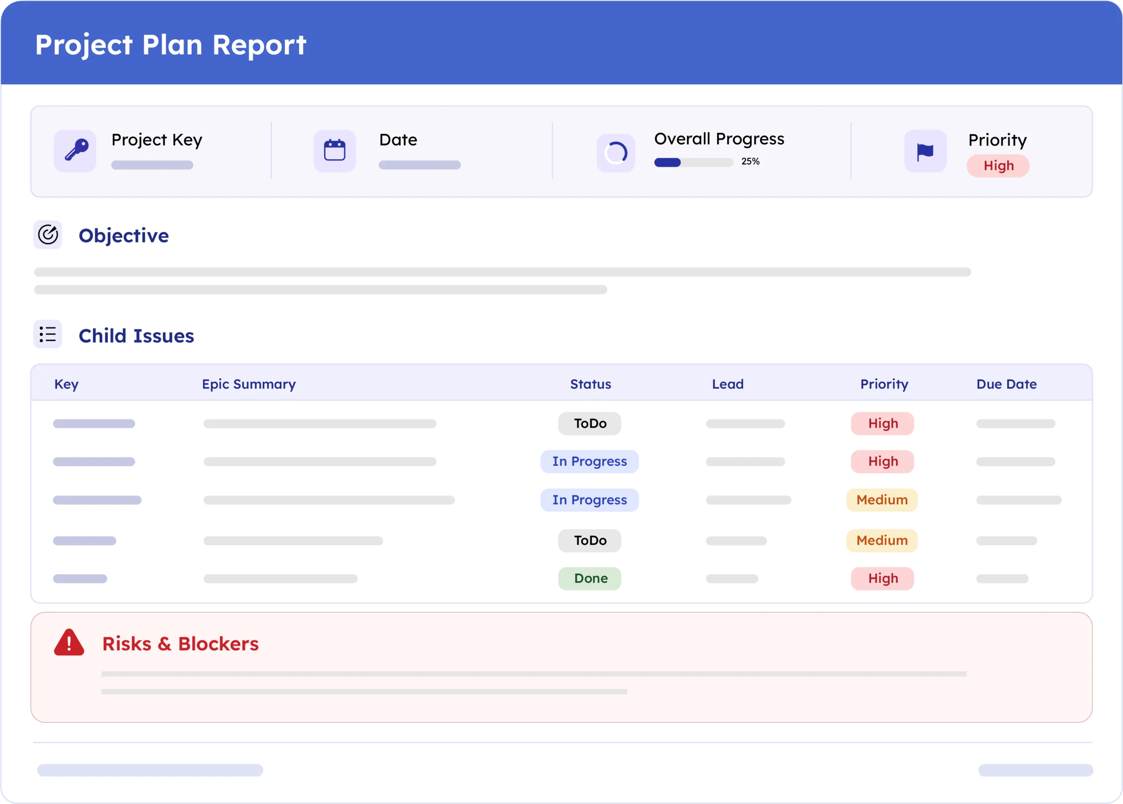
Task: Click the Child Issues list icon
Action: (x=48, y=334)
